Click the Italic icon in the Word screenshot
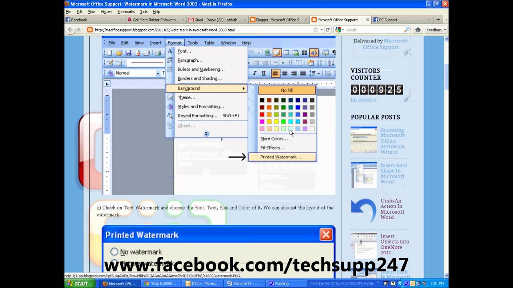This screenshot has height=288, width=513. [254, 73]
